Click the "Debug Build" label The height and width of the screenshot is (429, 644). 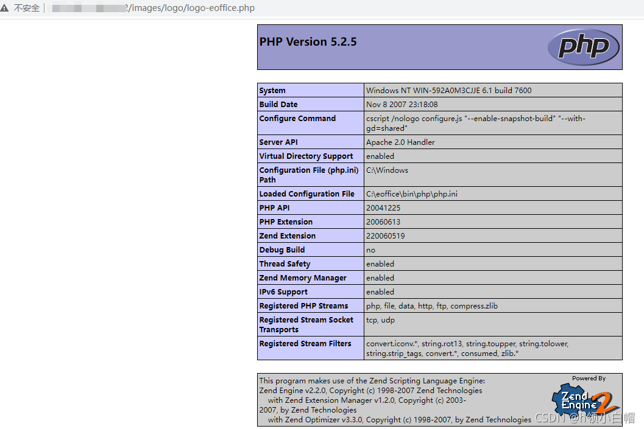(282, 249)
